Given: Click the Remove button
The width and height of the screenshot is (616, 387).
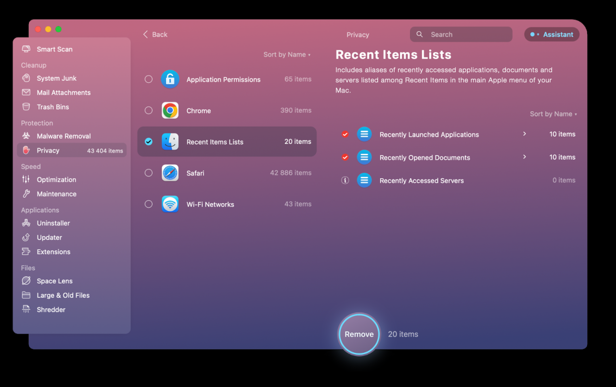Looking at the screenshot, I should pyautogui.click(x=359, y=334).
